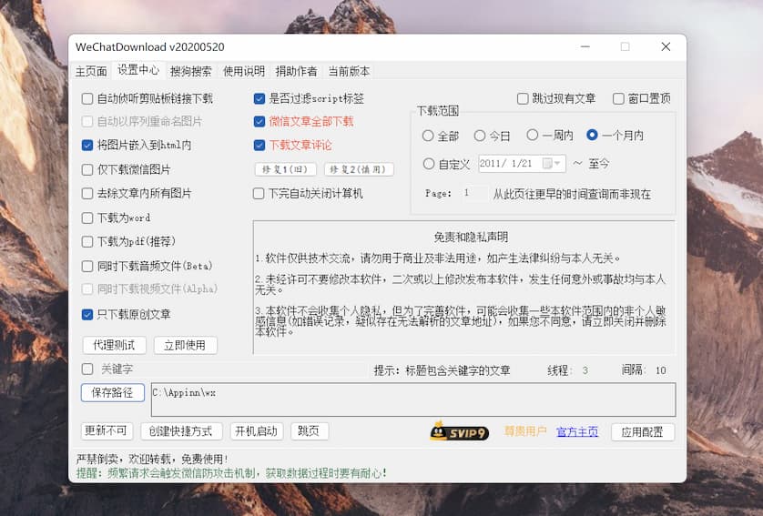Minimize the WeChatDownload window
This screenshot has width=763, height=516.
coord(585,46)
